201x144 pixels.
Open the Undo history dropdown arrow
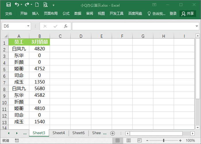22,5
